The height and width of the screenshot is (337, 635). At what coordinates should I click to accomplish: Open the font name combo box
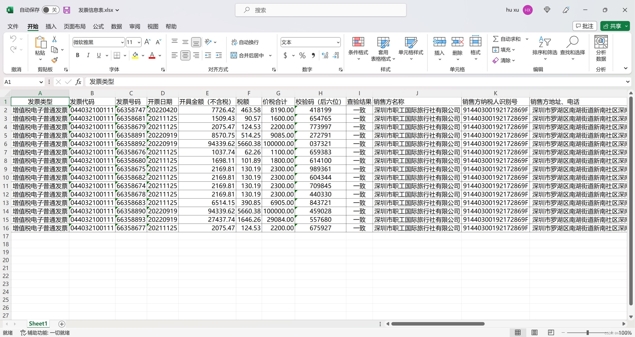[98, 42]
